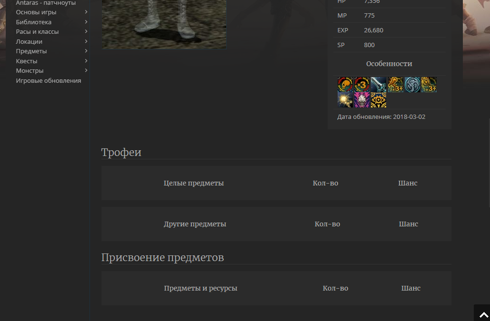Expand the Локации submenu chevron
The width and height of the screenshot is (490, 321).
pyautogui.click(x=86, y=41)
